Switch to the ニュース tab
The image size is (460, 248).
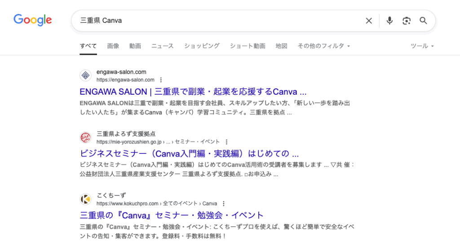pyautogui.click(x=163, y=46)
